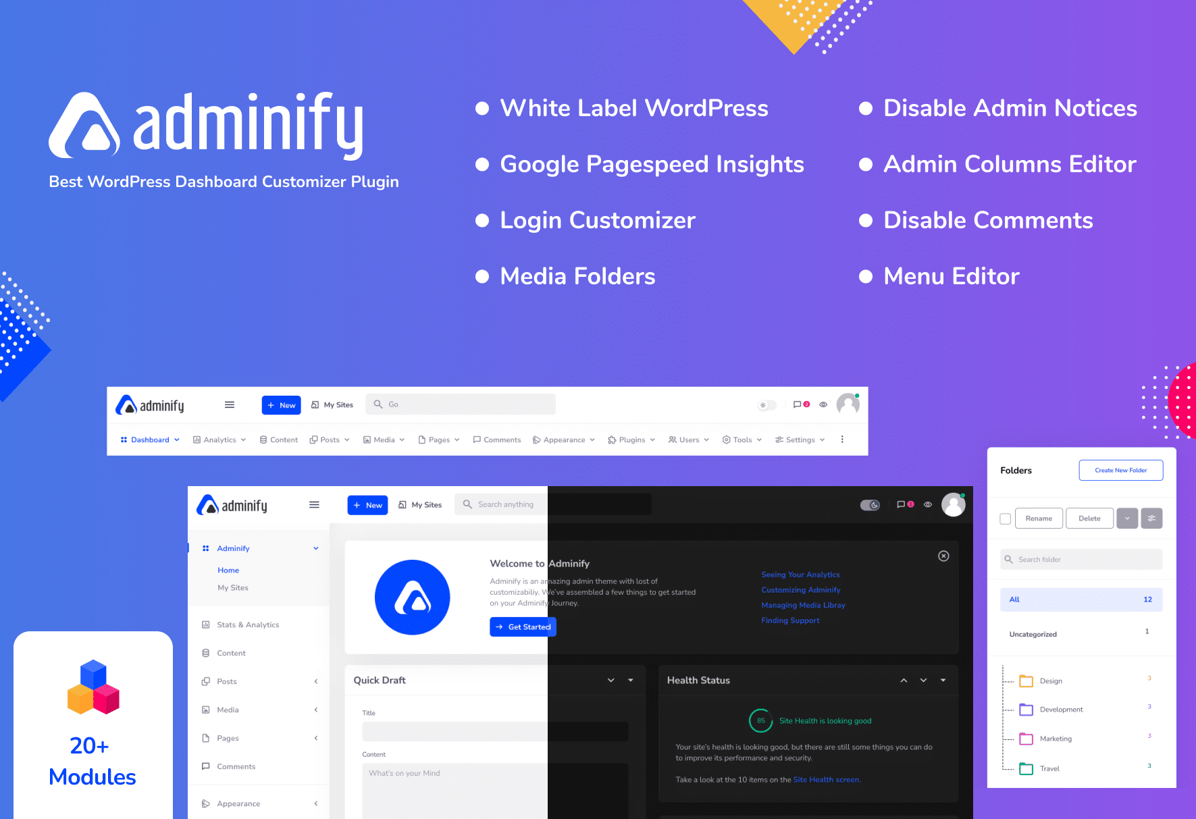Viewport: 1196px width, 819px height.
Task: Toggle light mode switch in top bar
Action: (x=766, y=405)
